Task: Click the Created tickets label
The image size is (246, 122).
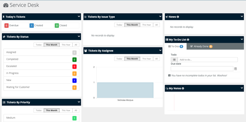Action: pos(39,25)
